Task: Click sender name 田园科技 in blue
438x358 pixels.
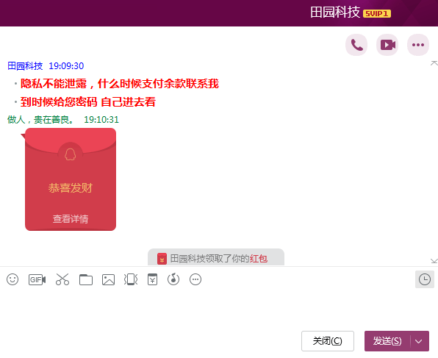Action: point(25,66)
